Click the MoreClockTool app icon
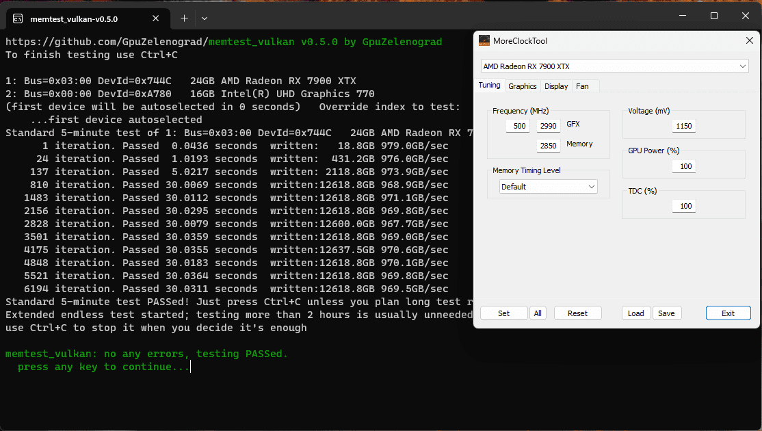The height and width of the screenshot is (431, 762). pos(484,41)
